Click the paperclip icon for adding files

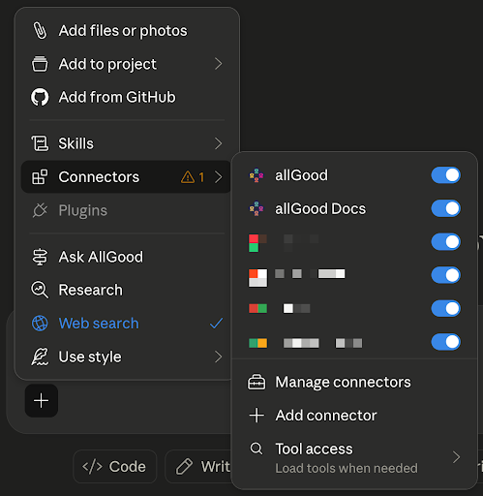[x=40, y=31]
